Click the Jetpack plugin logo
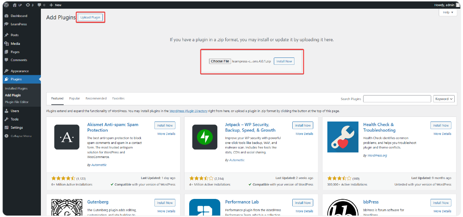Screen dimensions: 463x217 [x=205, y=137]
